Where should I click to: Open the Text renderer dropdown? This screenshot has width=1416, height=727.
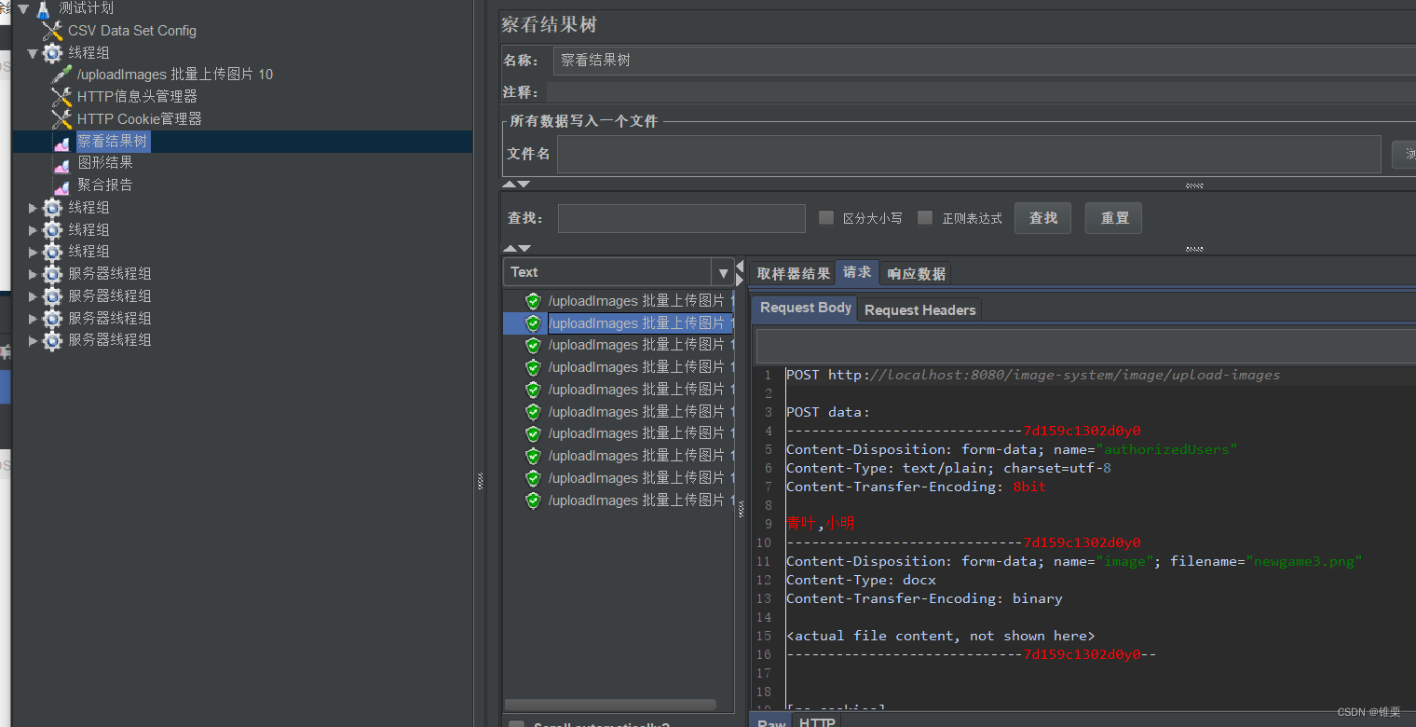723,272
